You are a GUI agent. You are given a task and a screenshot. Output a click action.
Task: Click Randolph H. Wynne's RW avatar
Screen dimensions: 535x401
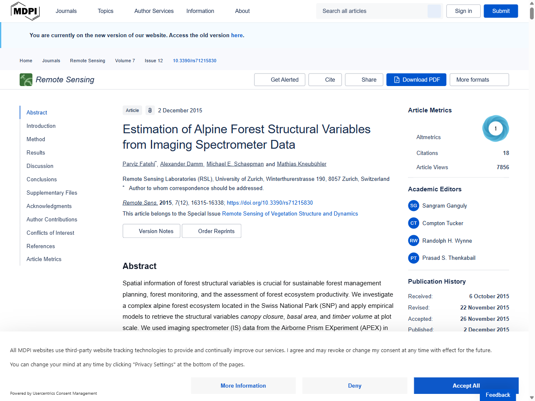(413, 241)
